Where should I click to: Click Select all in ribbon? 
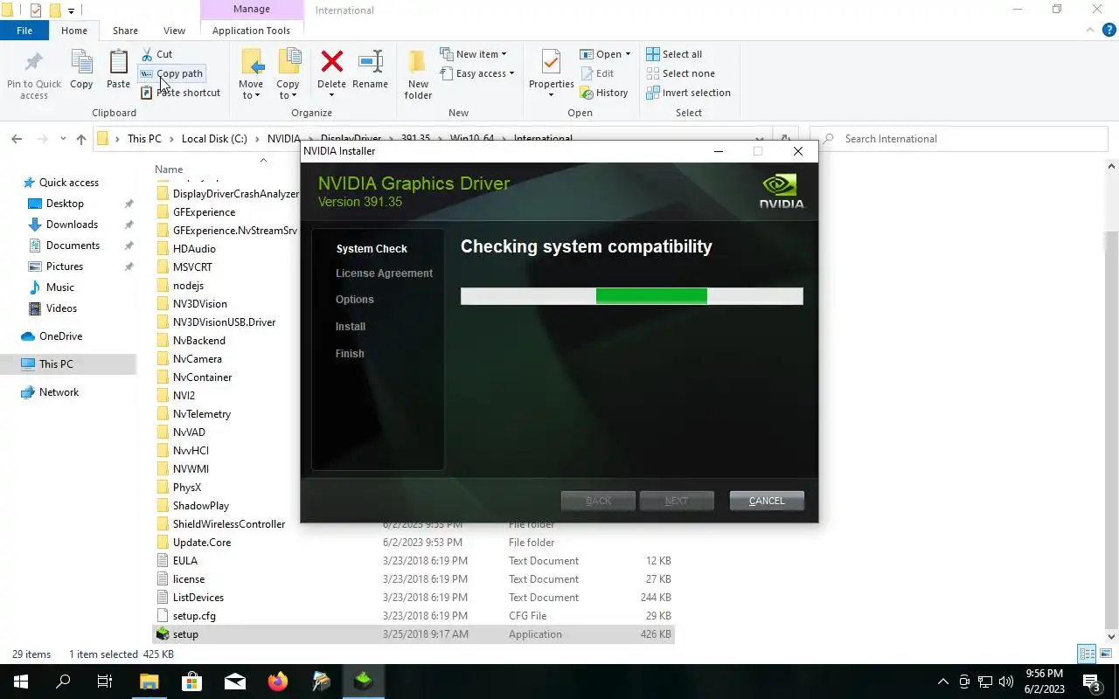pyautogui.click(x=674, y=54)
